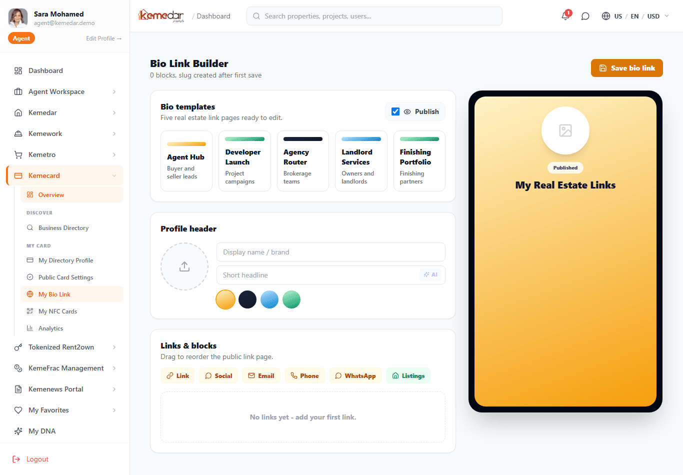Click the globe region icon
This screenshot has width=683, height=475.
(606, 16)
